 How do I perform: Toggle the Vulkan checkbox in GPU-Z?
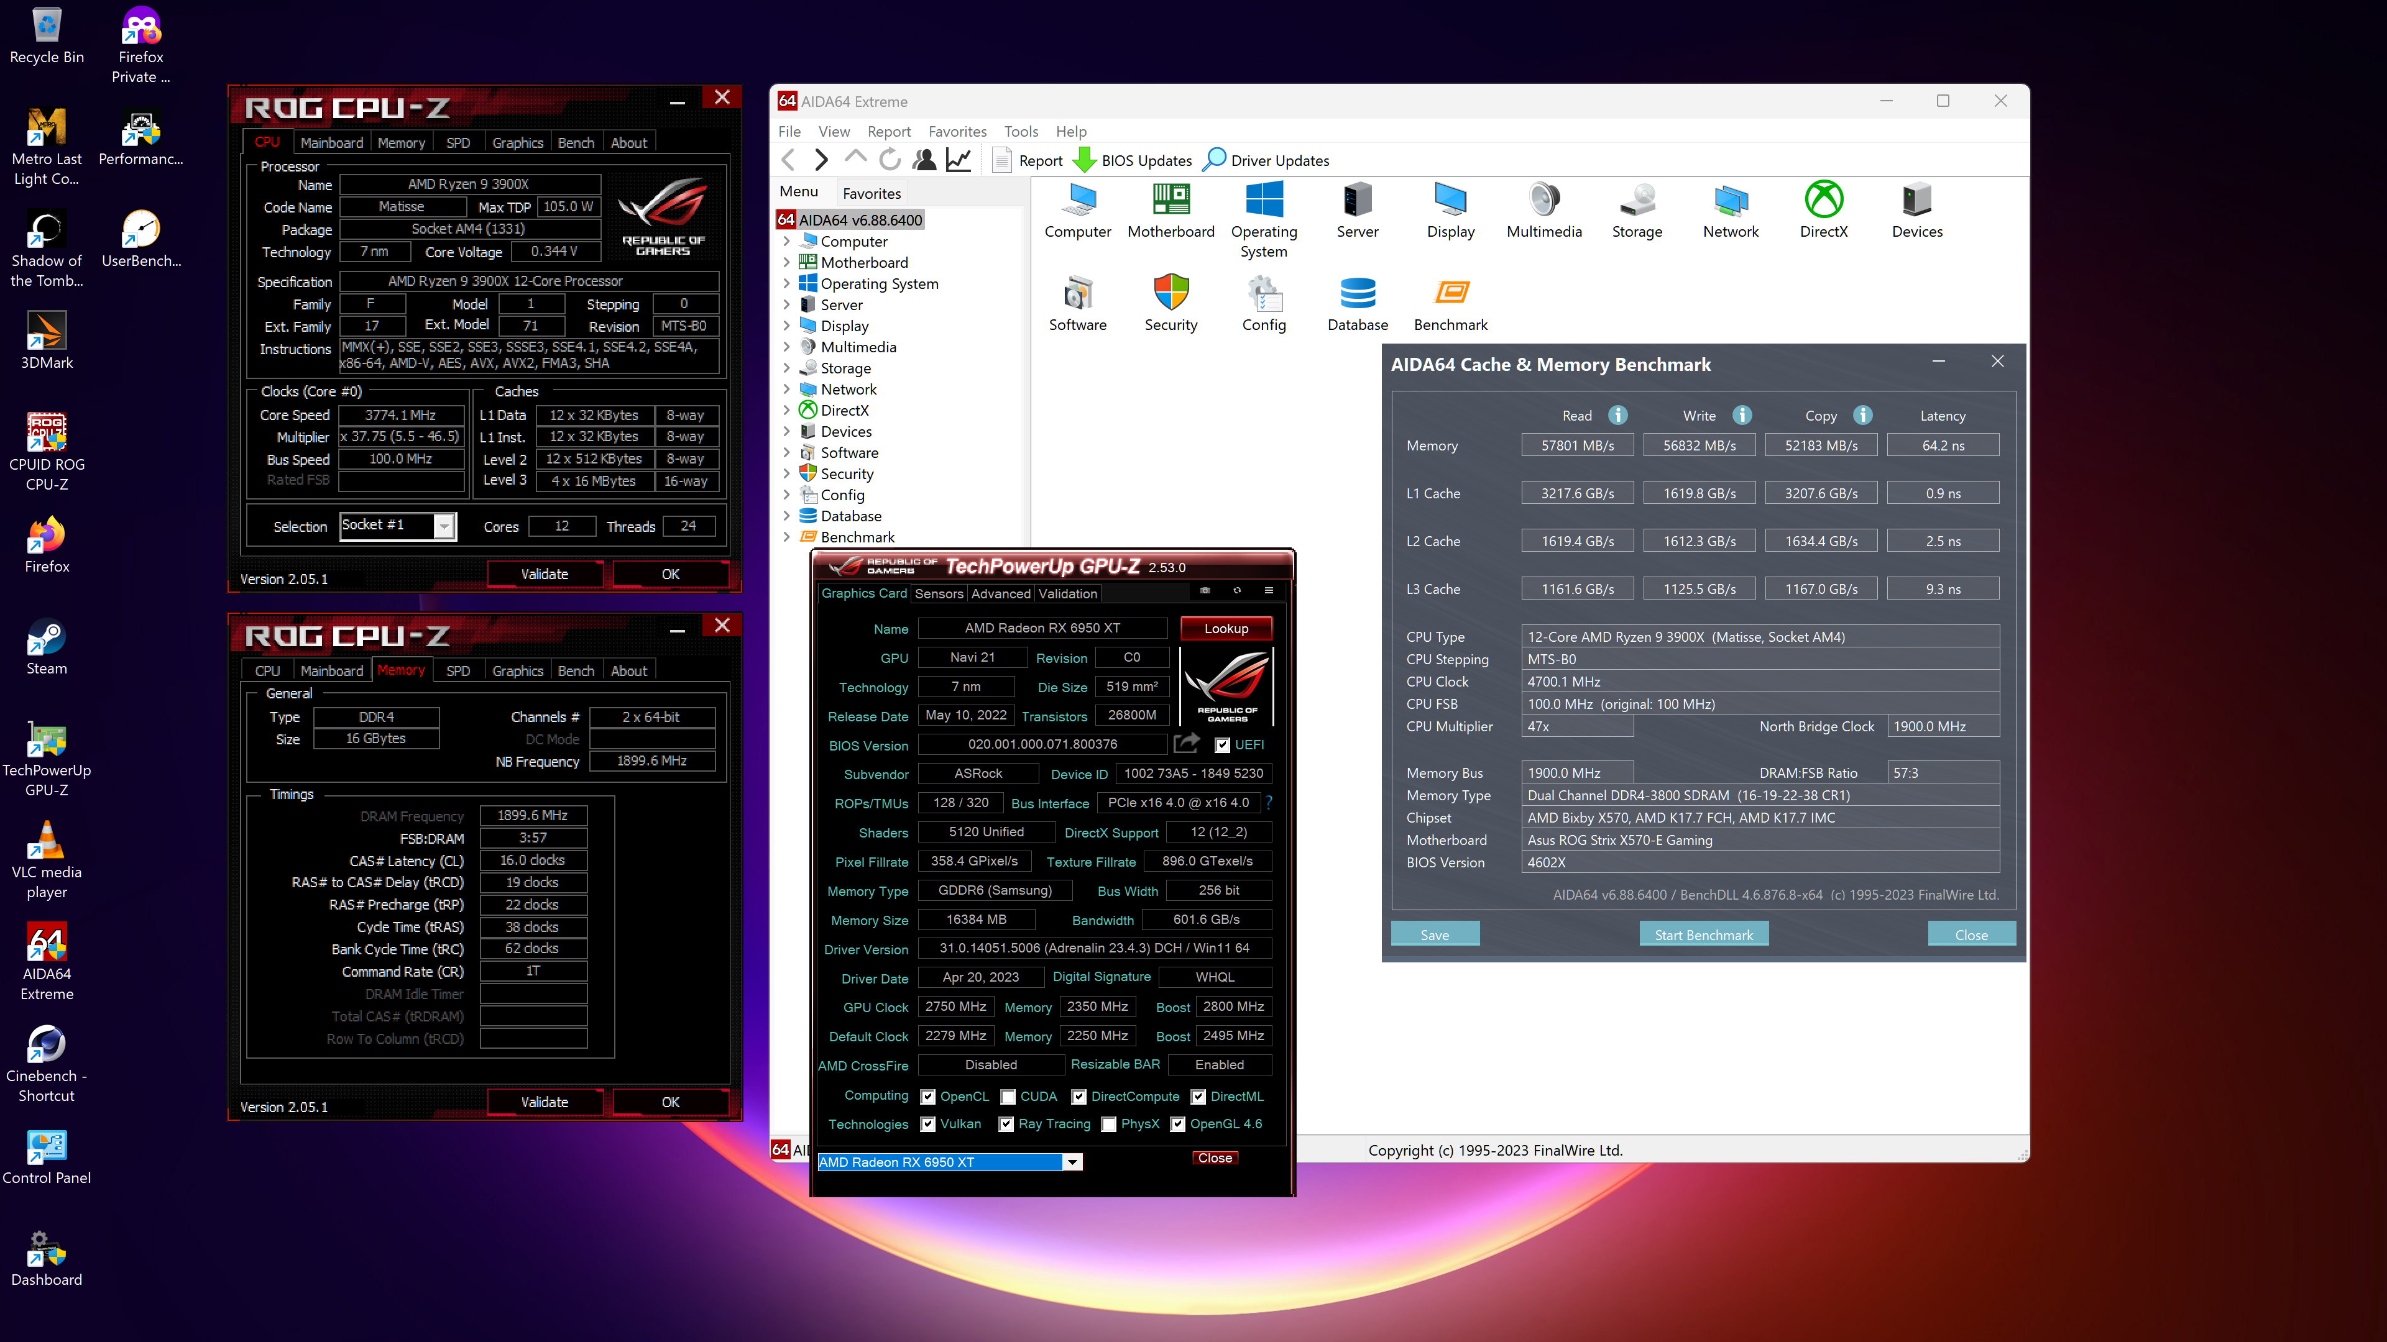(x=927, y=1125)
